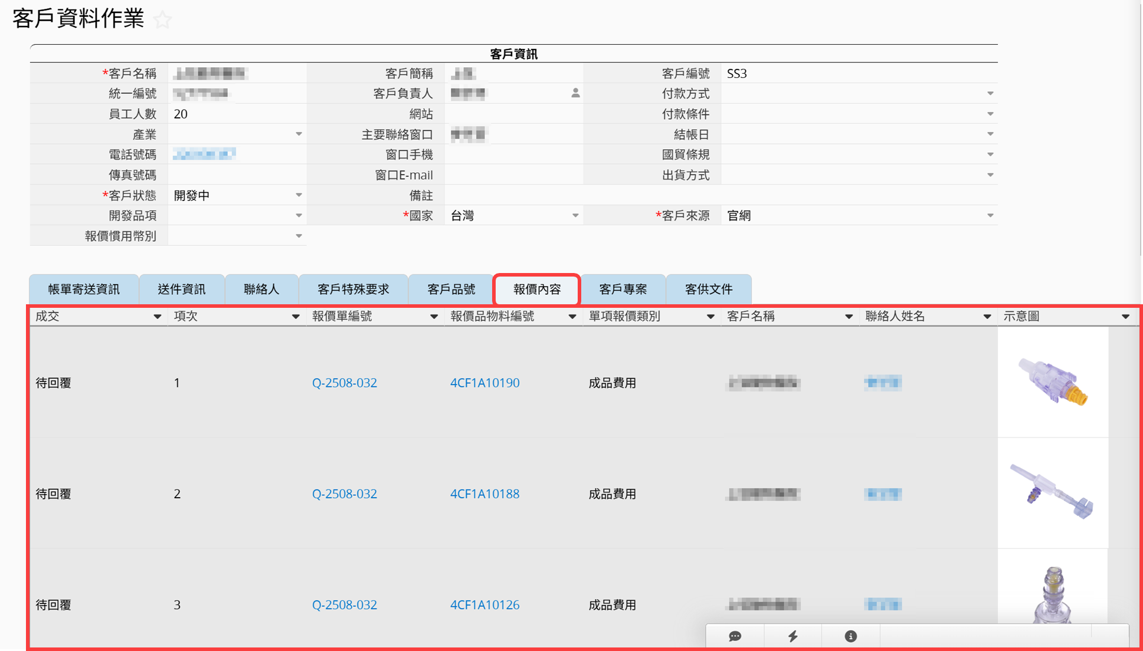The height and width of the screenshot is (651, 1143).
Task: Open 成交 column filter arrow
Action: [x=157, y=317]
